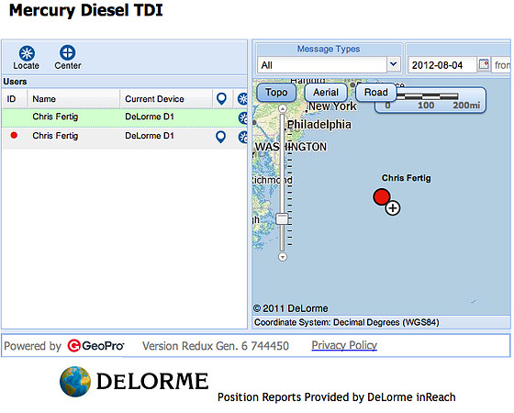
Task: Click the locate icon in the red-dot Chris Fertig row
Action: 243,137
